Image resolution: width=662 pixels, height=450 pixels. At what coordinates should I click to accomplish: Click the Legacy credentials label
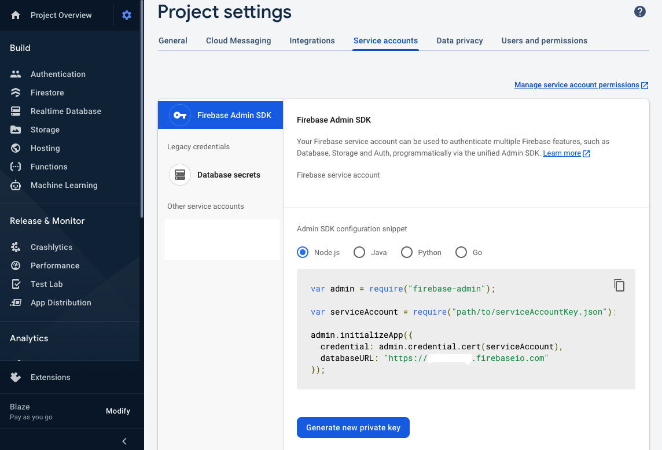click(x=198, y=146)
